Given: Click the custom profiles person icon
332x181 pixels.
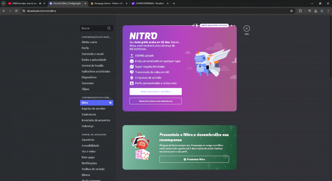Looking at the screenshot, I should (132, 83).
